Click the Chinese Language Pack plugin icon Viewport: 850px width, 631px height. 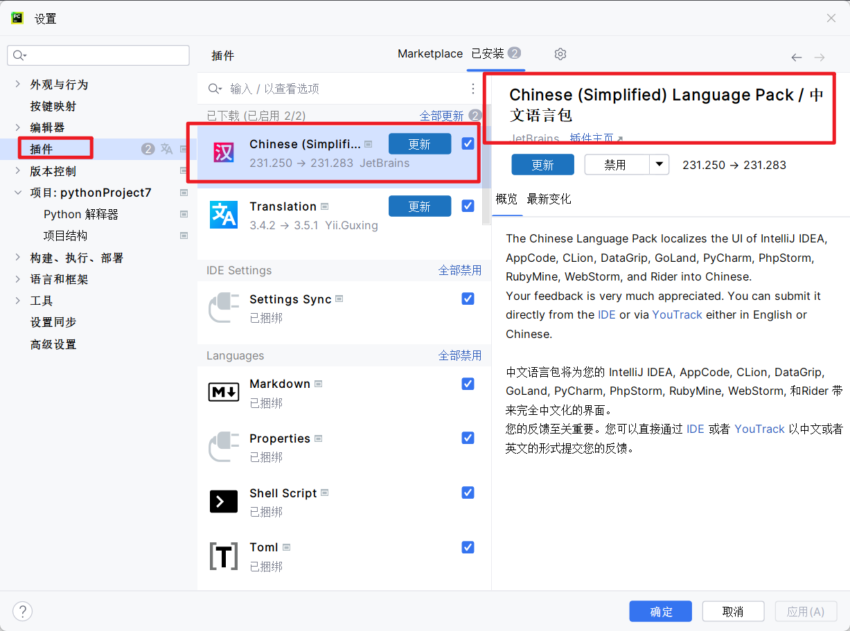click(x=223, y=152)
